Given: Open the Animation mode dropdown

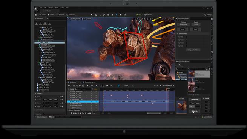Looking at the screenshot, I should (41, 18).
